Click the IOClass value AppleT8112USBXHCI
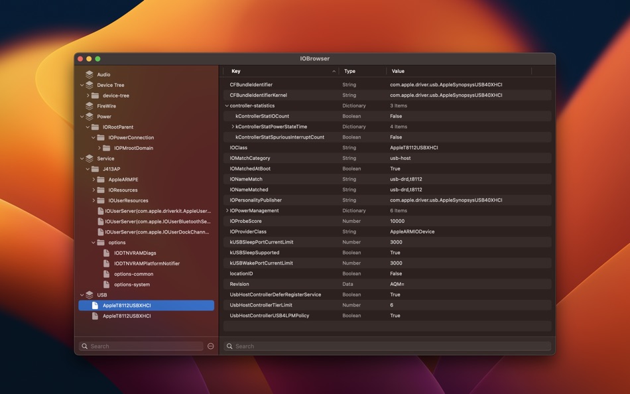This screenshot has height=394, width=630. click(414, 147)
